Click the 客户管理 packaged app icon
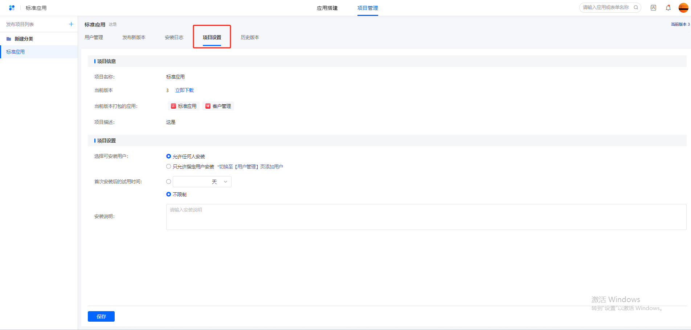This screenshot has height=330, width=691. point(208,106)
